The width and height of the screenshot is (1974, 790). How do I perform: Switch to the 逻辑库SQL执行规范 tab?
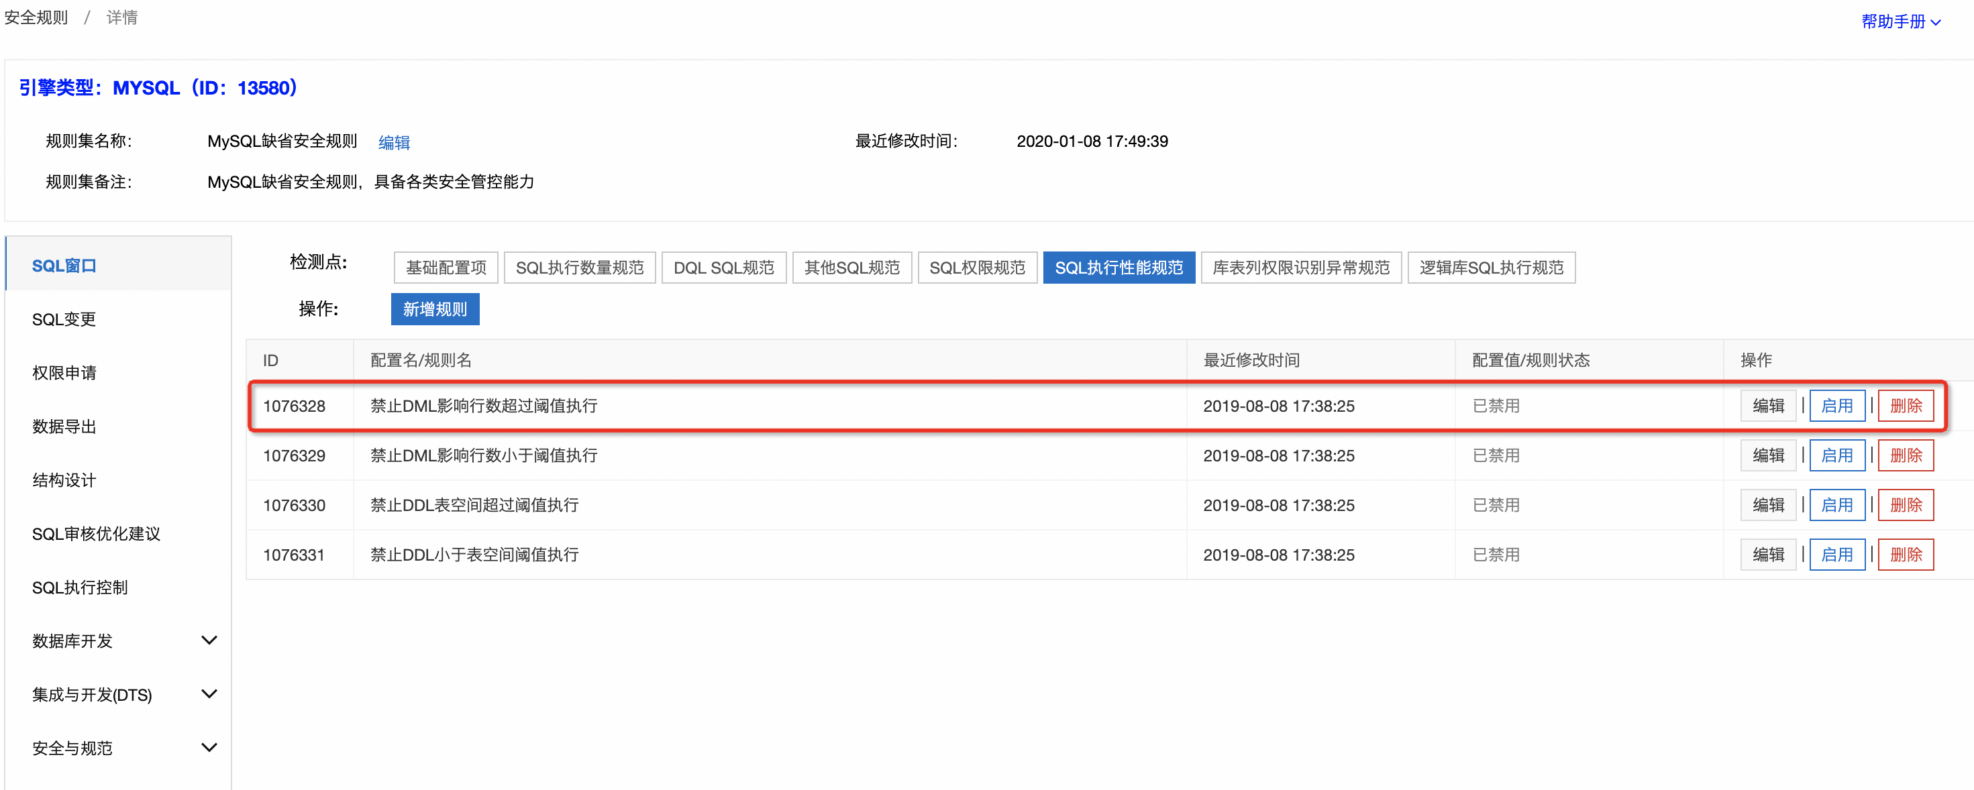coord(1490,268)
